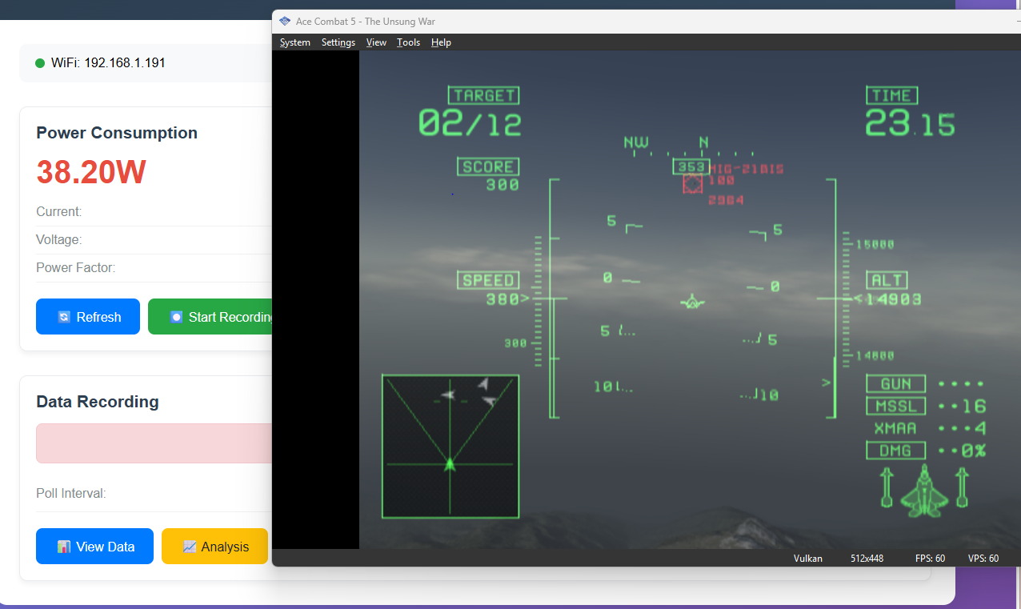Click the heading 353 box on the compass
The width and height of the screenshot is (1021, 609).
pos(690,167)
